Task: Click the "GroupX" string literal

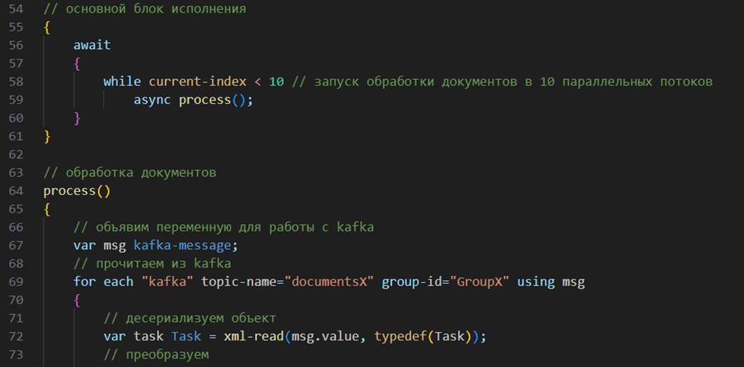Action: 478,282
